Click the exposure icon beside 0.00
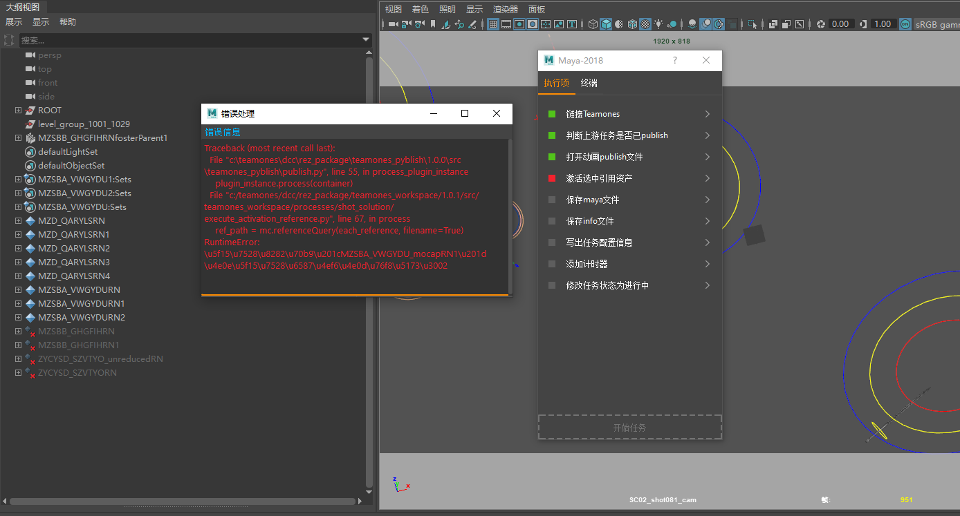The image size is (960, 516). coord(821,24)
